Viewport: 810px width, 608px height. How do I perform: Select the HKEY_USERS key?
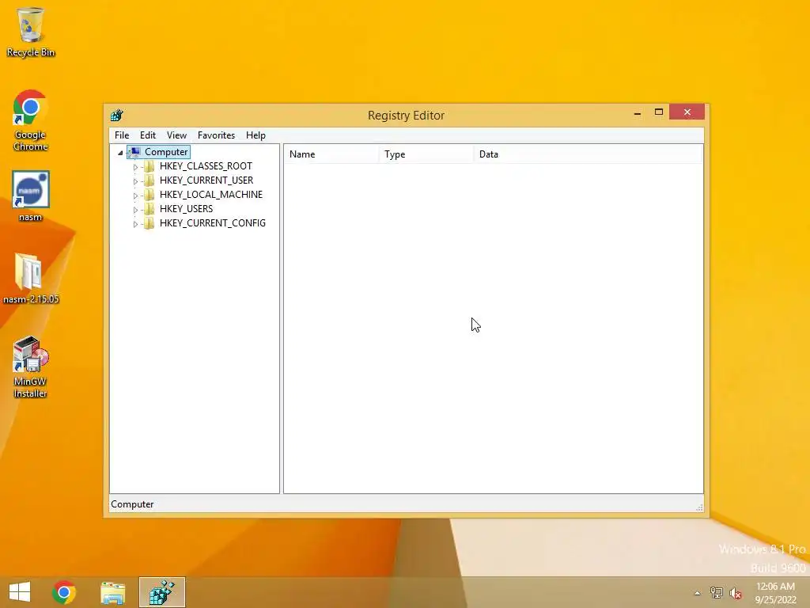pos(186,209)
